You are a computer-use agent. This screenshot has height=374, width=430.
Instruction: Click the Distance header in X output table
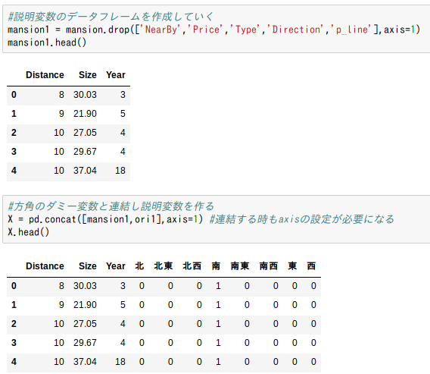click(x=45, y=266)
